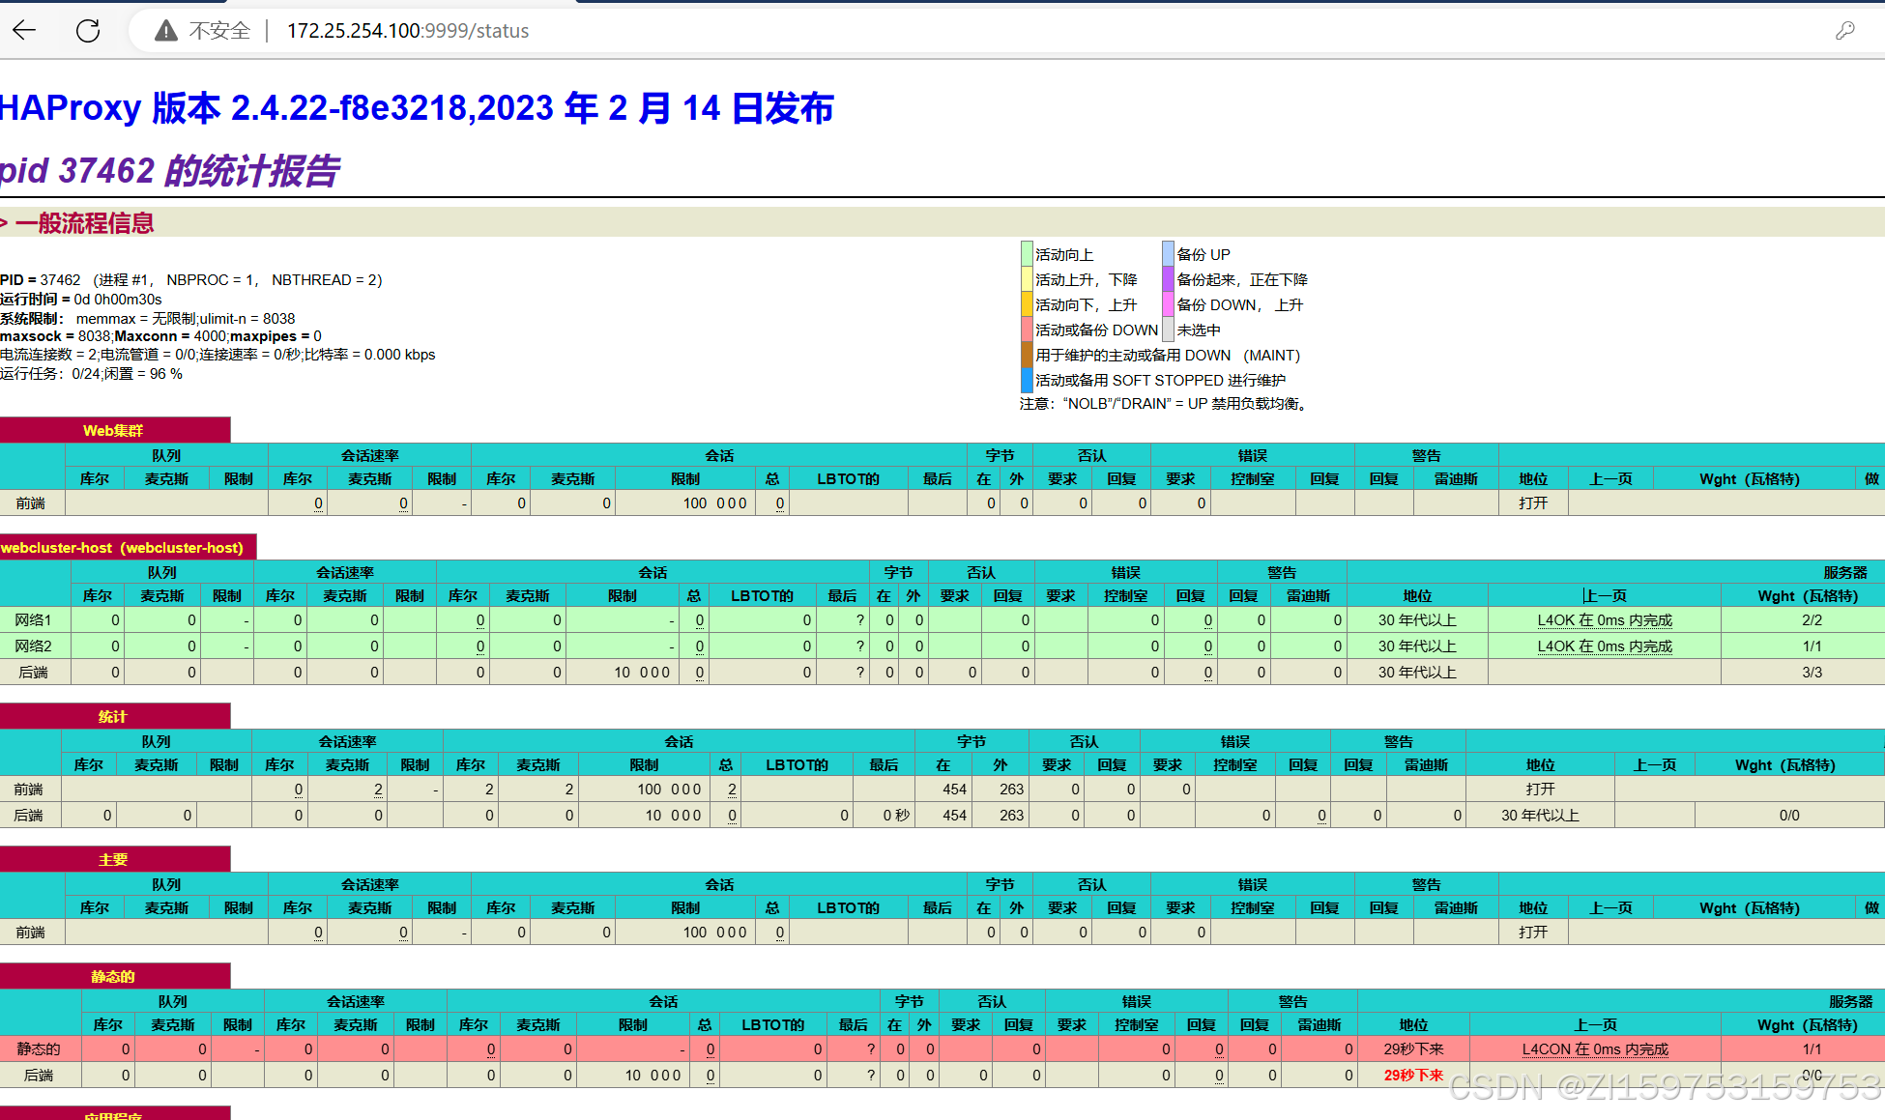This screenshot has height=1120, width=1885.
Task: Open the 主要 section header
Action: click(114, 859)
